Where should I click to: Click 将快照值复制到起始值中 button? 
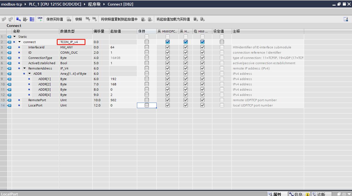(119, 19)
